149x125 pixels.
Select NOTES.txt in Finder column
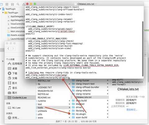[43, 94]
